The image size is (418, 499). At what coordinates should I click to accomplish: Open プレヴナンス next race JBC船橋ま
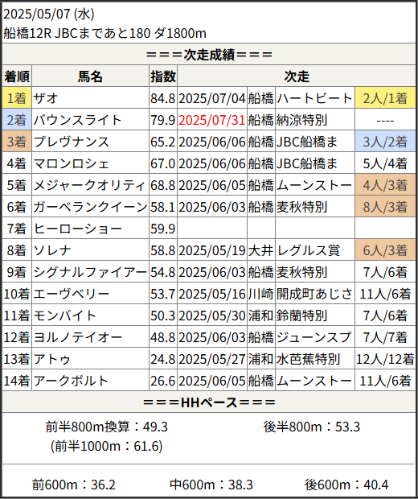point(307,142)
